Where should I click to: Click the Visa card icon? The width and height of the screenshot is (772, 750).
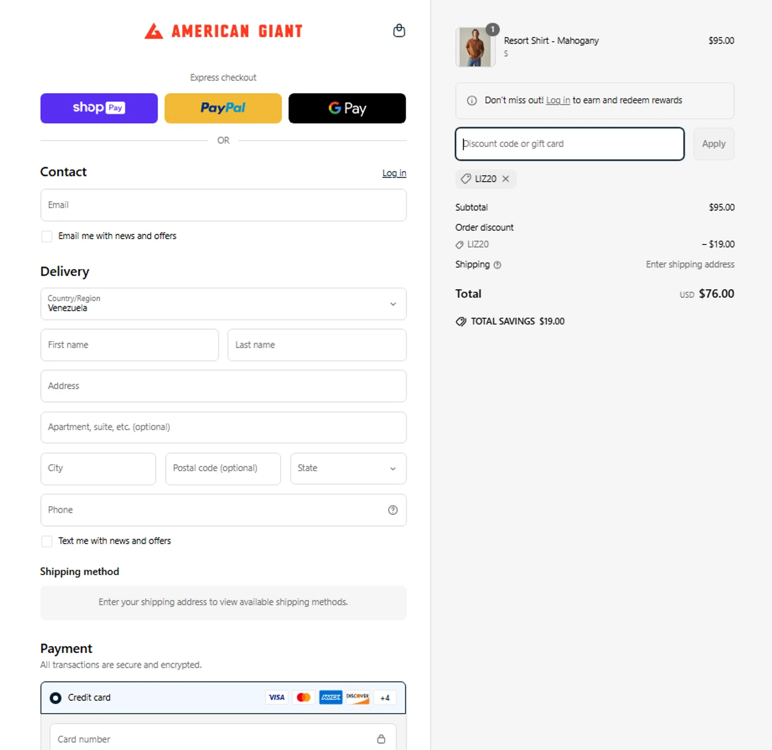coord(276,698)
